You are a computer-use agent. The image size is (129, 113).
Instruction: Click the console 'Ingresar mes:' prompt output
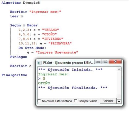tap(54, 74)
